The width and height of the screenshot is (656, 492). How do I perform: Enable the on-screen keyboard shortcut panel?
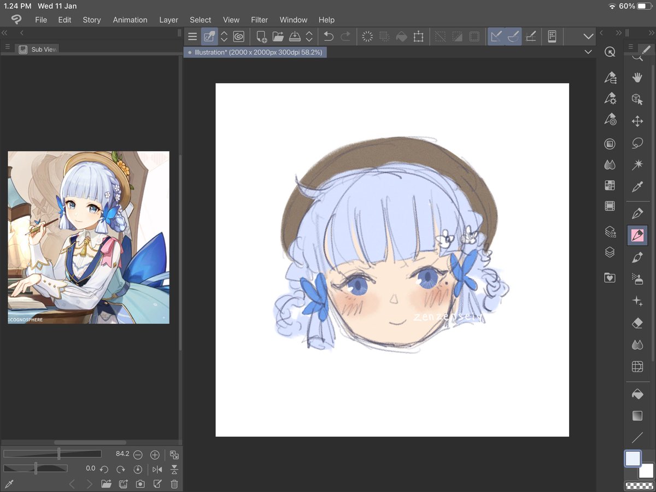(x=552, y=36)
